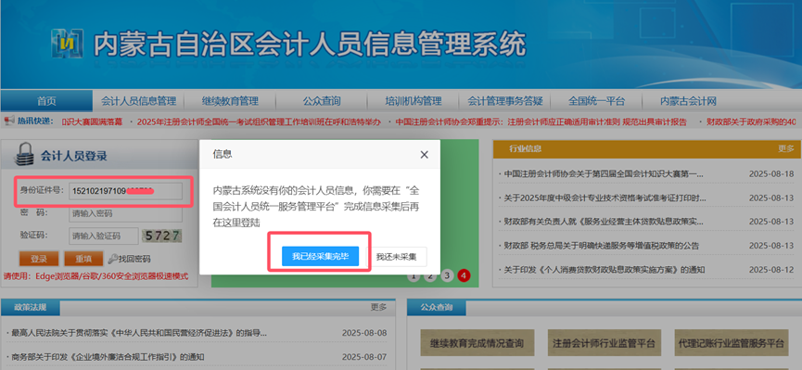Select the 政策法规 panel tab
The image size is (802, 370).
click(31, 308)
